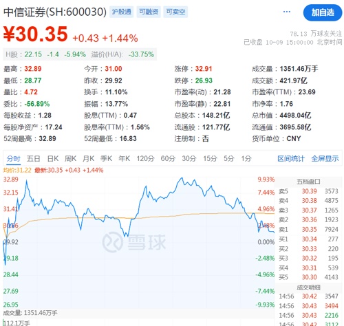Click the H股 quote info bar
Viewport: 344px width, 326px height.
tap(80, 54)
